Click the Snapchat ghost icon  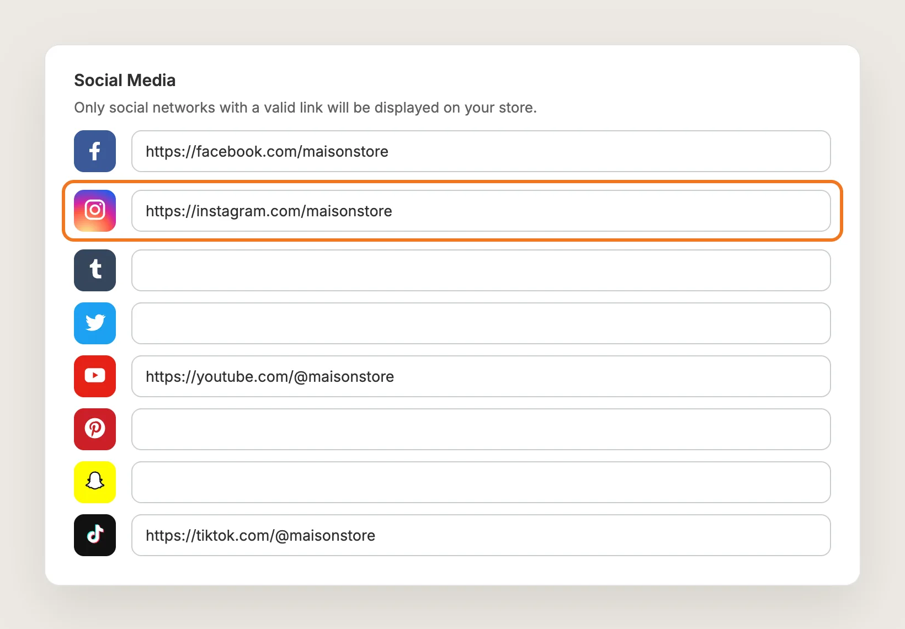point(95,482)
